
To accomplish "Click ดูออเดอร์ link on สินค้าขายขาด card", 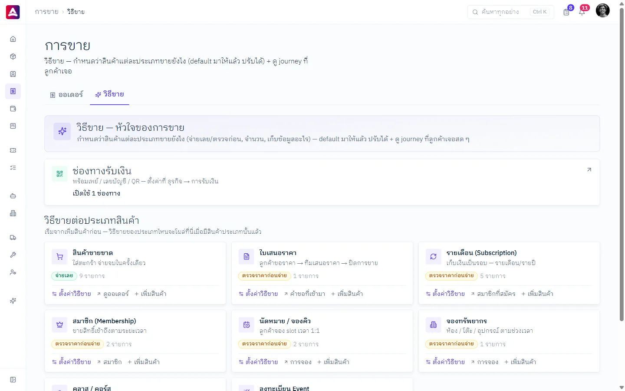I will click(113, 294).
